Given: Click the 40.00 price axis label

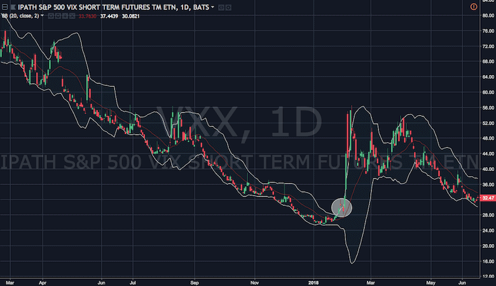Looking at the screenshot, I should tap(488, 169).
